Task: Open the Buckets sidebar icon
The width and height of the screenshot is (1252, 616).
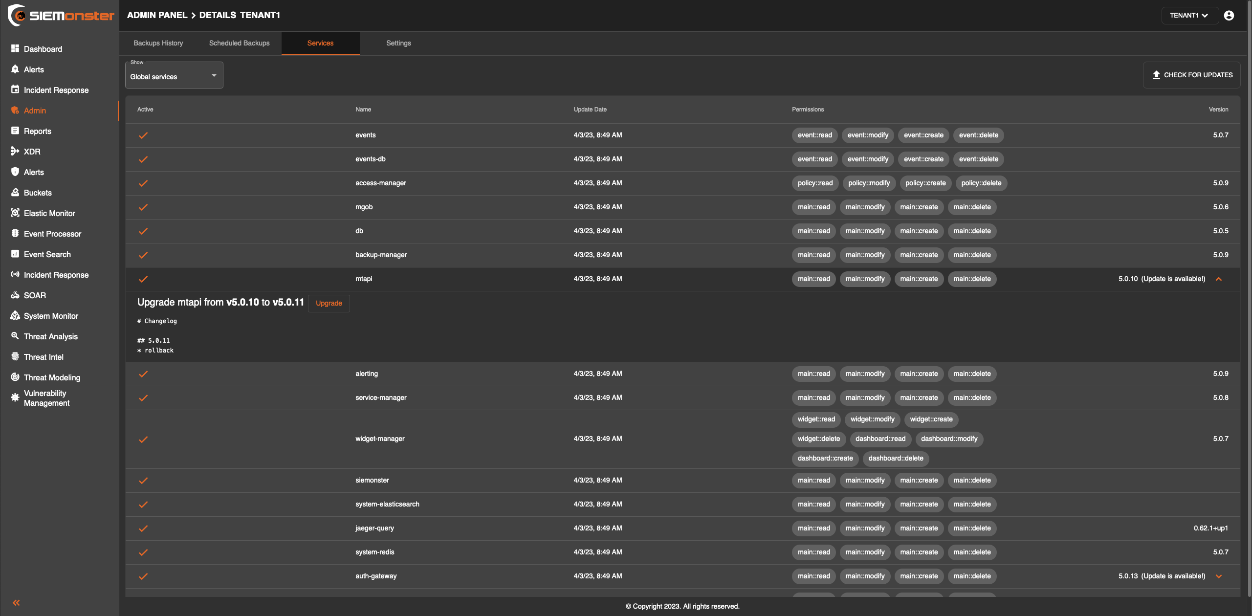Action: click(15, 193)
